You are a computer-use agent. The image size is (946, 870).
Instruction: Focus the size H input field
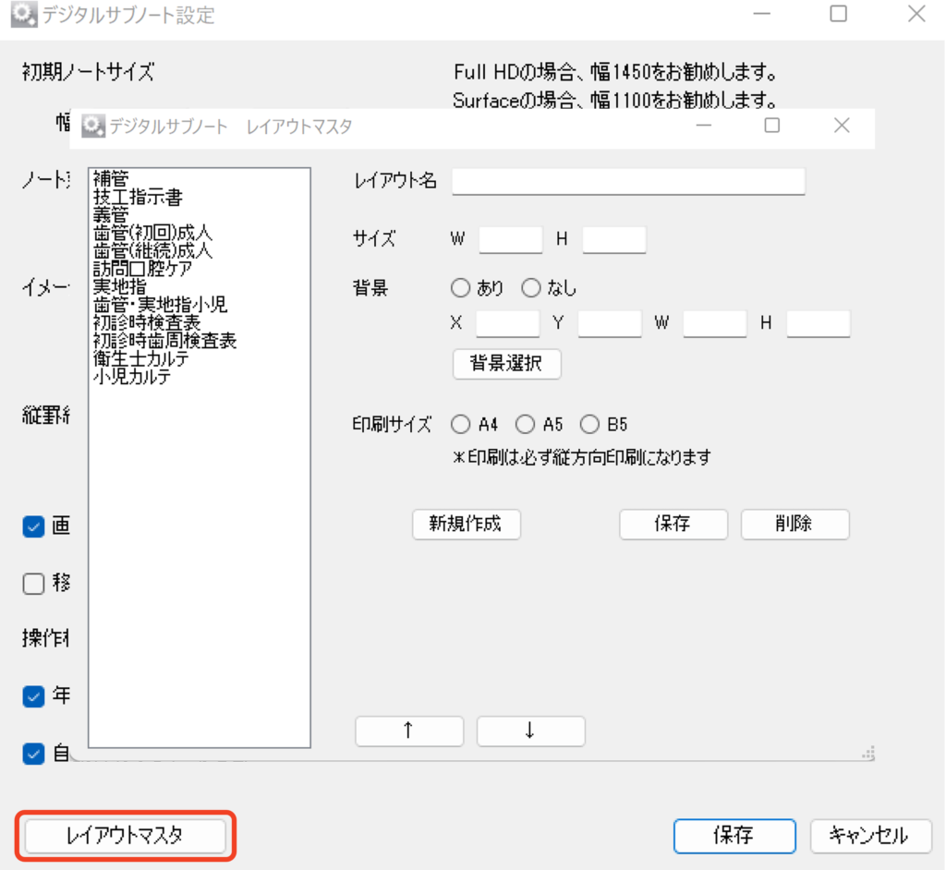click(613, 240)
